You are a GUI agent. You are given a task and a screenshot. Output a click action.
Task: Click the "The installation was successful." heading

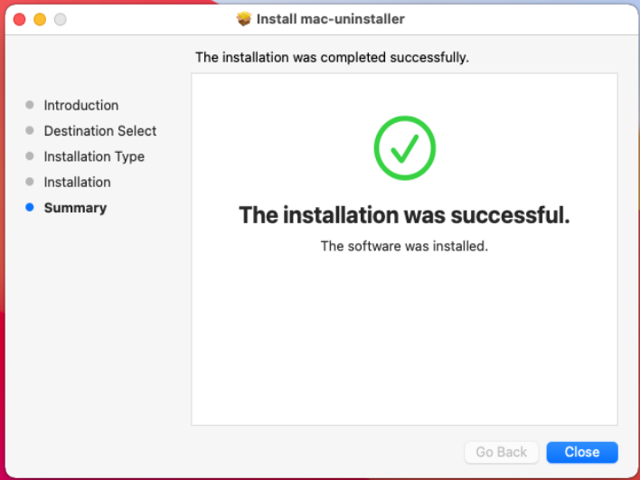[405, 215]
